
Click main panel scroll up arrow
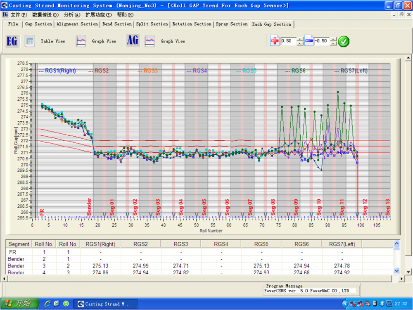coord(408,58)
